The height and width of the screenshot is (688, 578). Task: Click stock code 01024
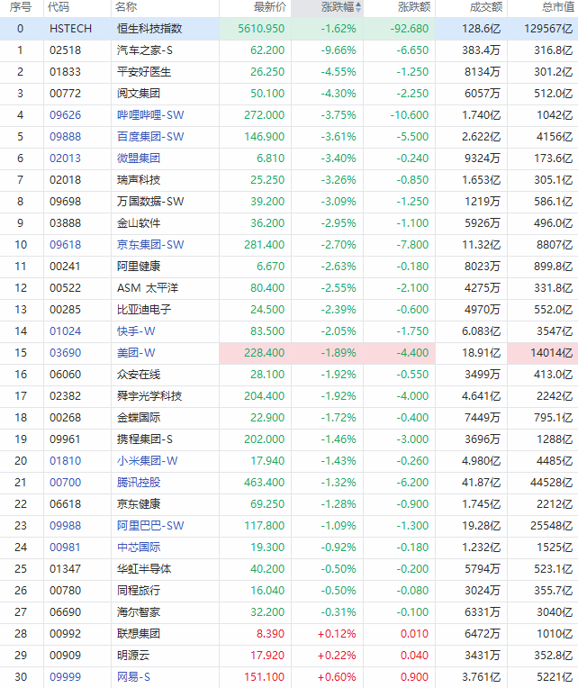[66, 331]
